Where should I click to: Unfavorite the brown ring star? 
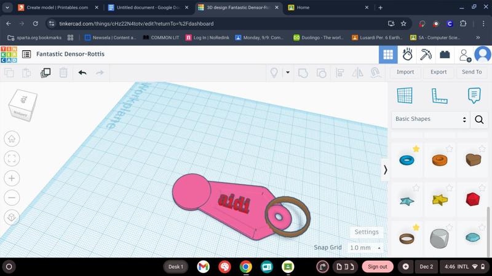[x=416, y=227]
